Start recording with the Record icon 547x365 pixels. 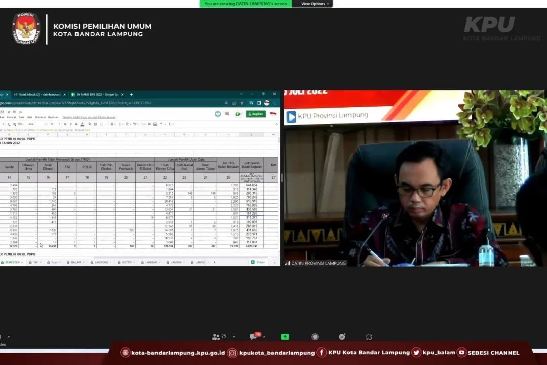click(x=315, y=337)
